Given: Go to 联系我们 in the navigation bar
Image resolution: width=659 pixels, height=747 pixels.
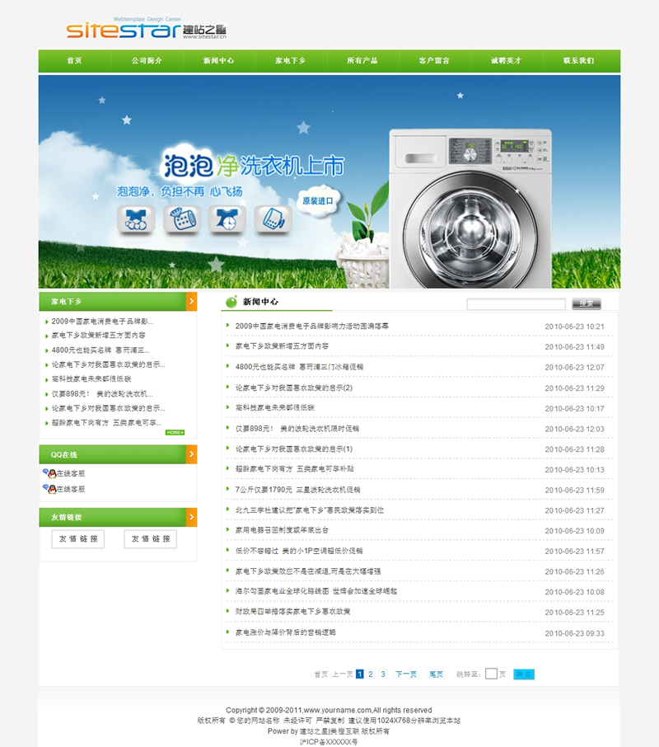Looking at the screenshot, I should tap(579, 61).
